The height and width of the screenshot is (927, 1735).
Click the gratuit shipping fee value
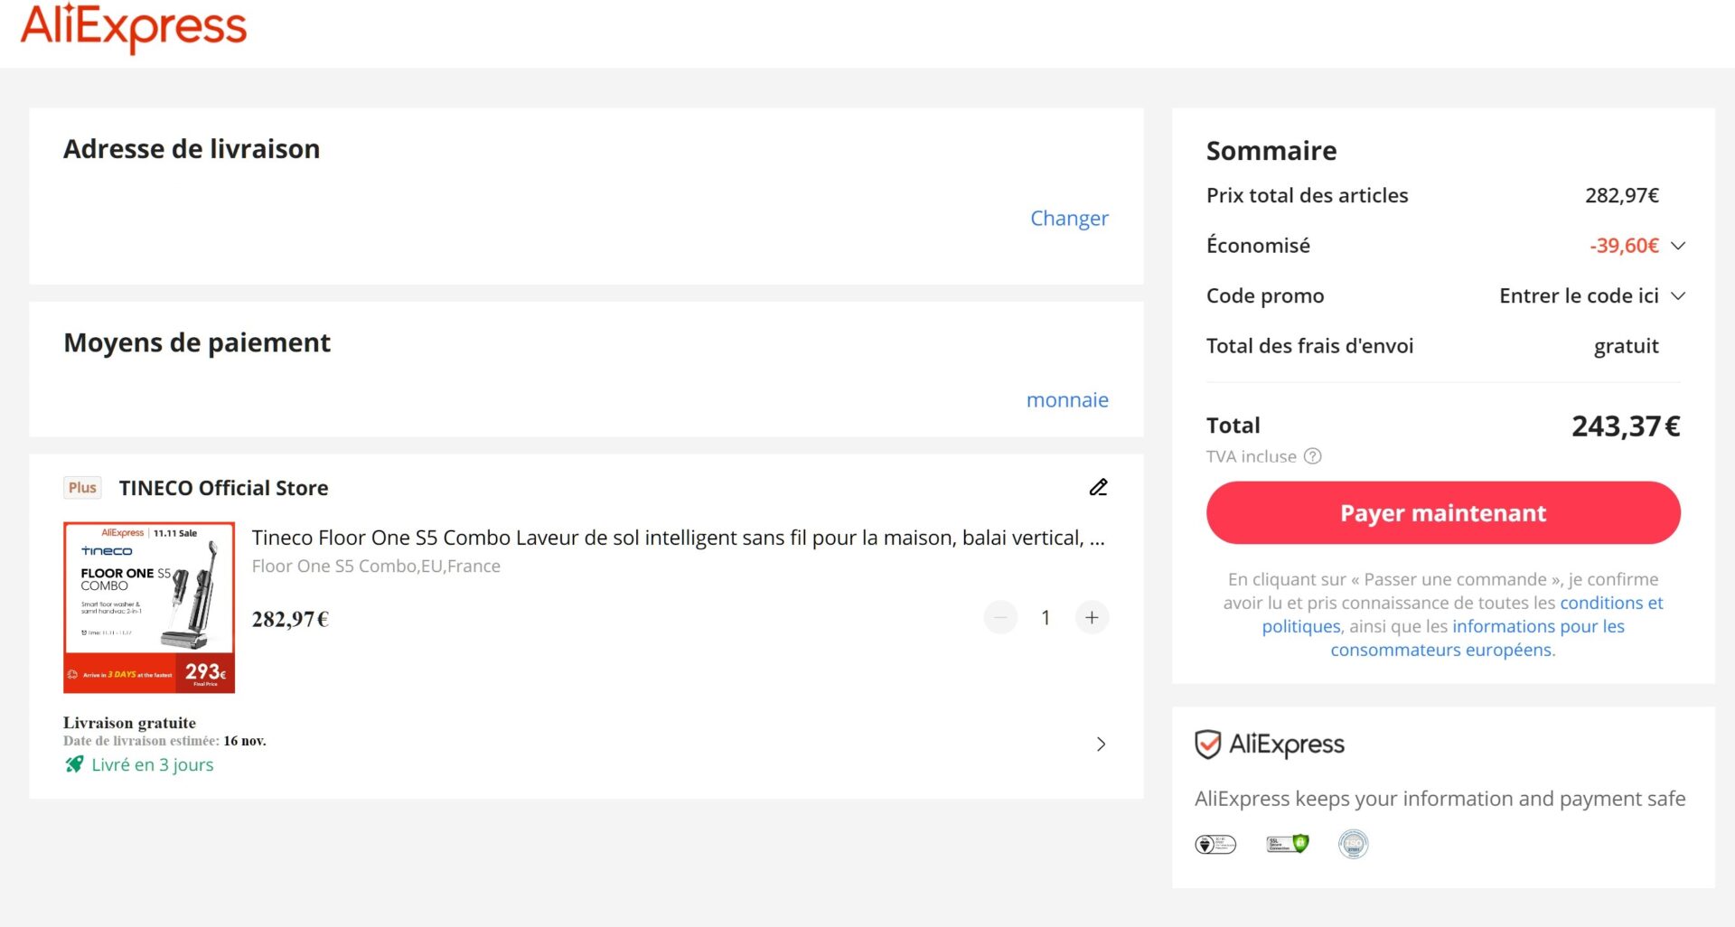[x=1626, y=346]
